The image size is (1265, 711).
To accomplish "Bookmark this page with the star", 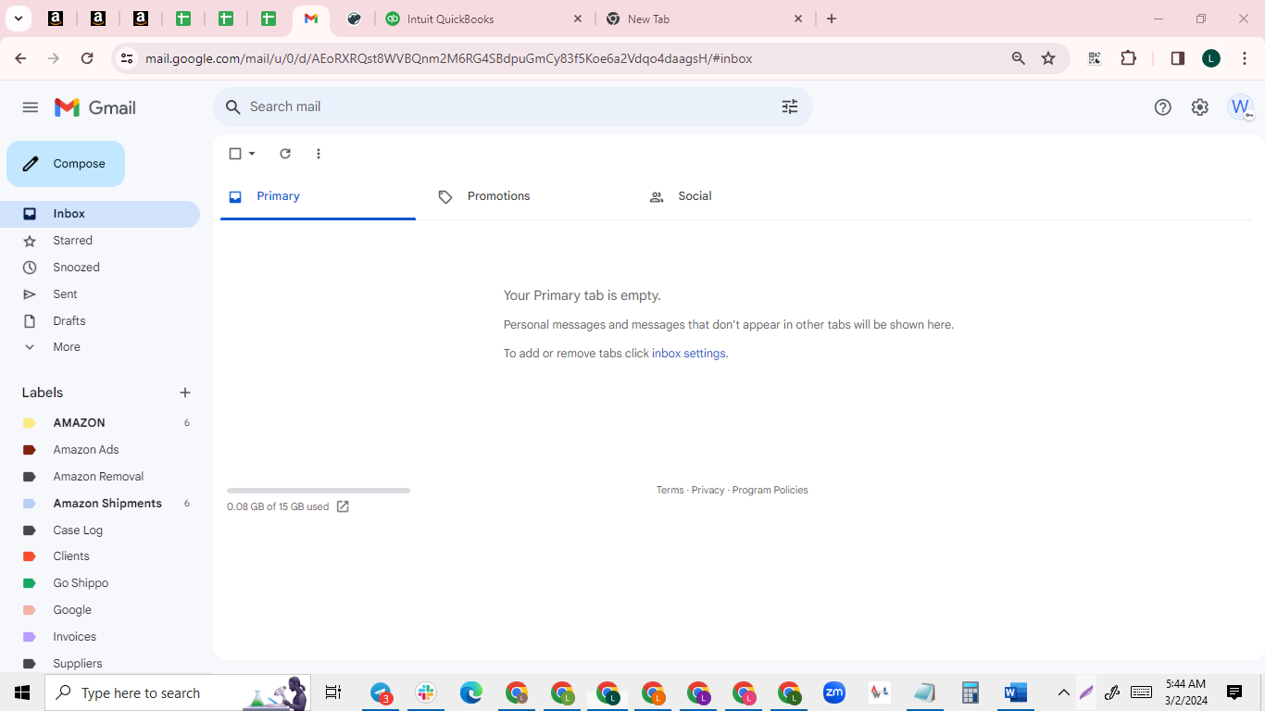I will (1048, 58).
